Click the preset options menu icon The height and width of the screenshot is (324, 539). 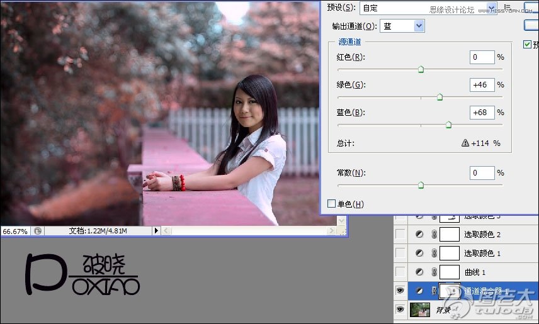(508, 7)
